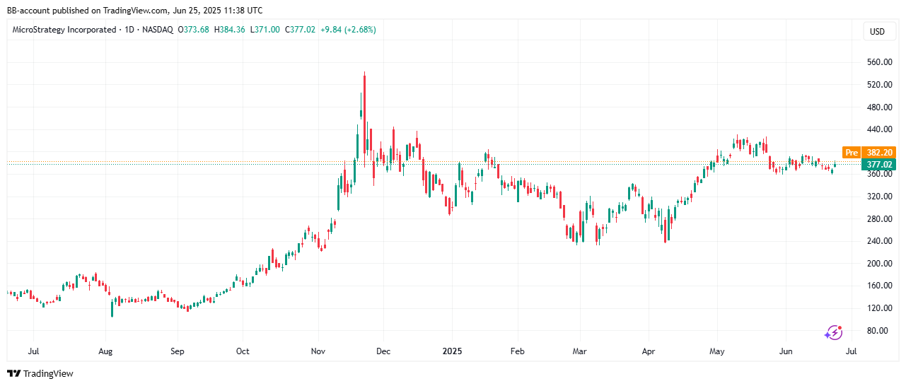The height and width of the screenshot is (386, 906).
Task: Click the NASDAQ exchange label
Action: [159, 30]
